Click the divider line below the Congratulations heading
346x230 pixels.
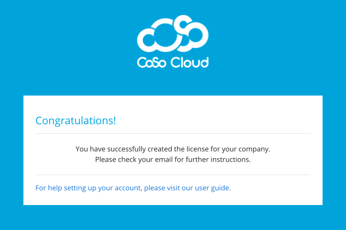(173, 134)
